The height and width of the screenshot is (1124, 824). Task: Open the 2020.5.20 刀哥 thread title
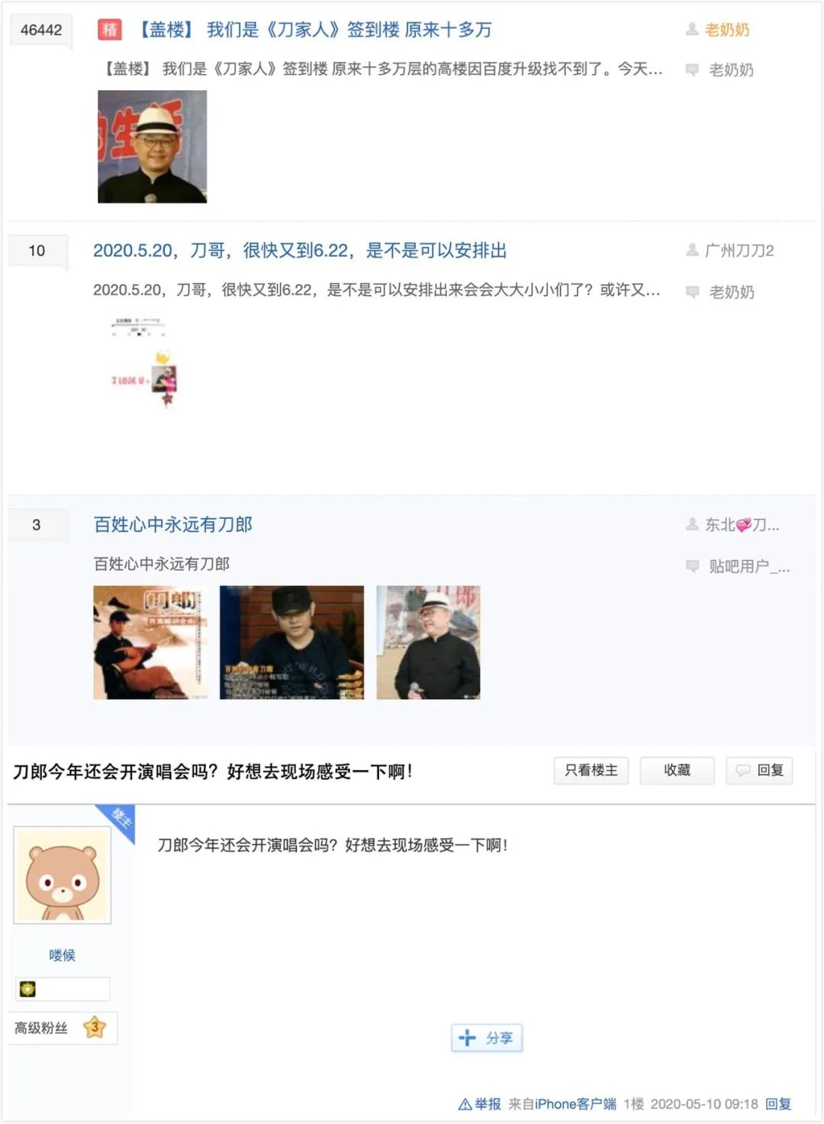(300, 250)
